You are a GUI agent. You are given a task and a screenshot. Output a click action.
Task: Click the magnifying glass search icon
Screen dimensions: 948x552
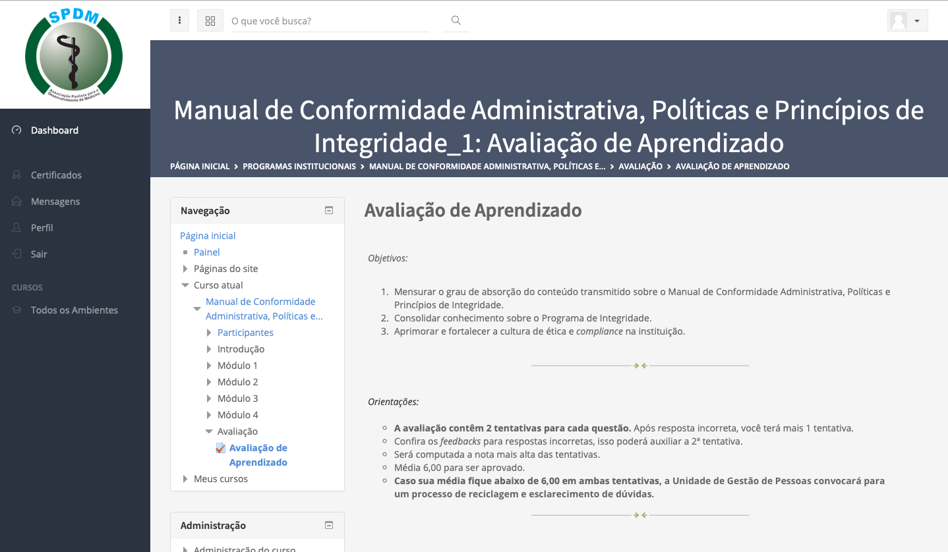(456, 21)
